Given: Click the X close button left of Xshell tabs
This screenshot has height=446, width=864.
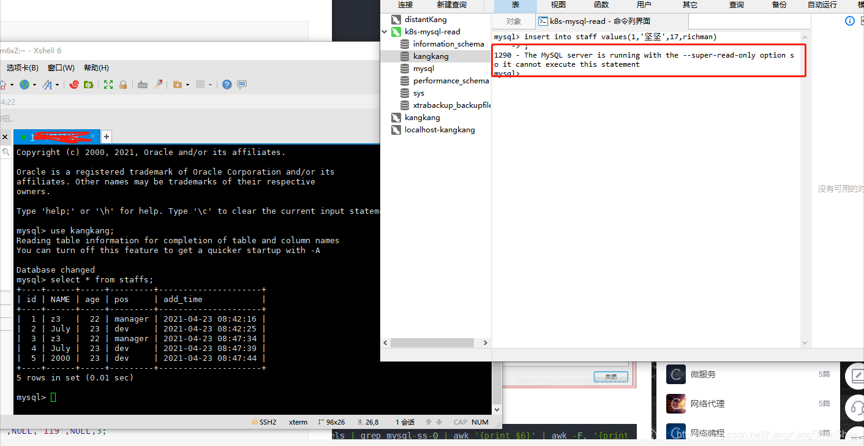Looking at the screenshot, I should (5, 137).
